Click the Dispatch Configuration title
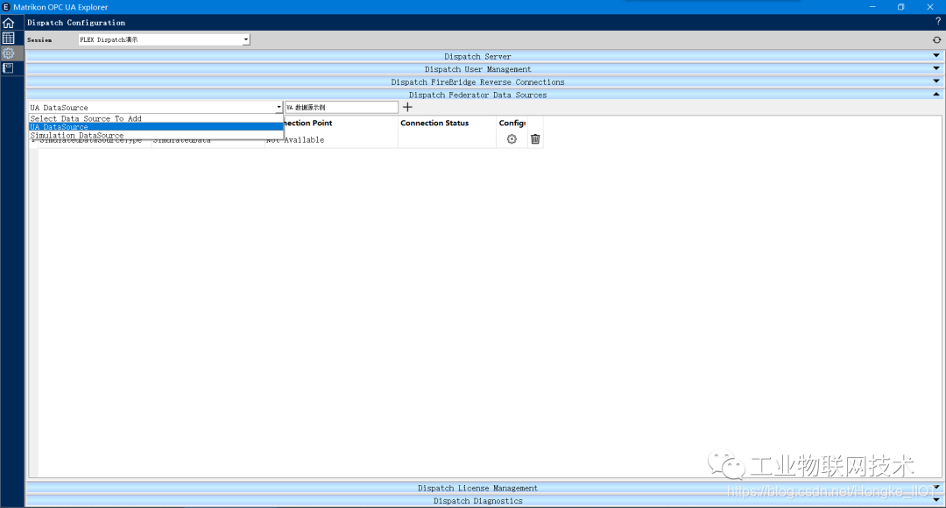This screenshot has width=946, height=508. pyautogui.click(x=76, y=22)
